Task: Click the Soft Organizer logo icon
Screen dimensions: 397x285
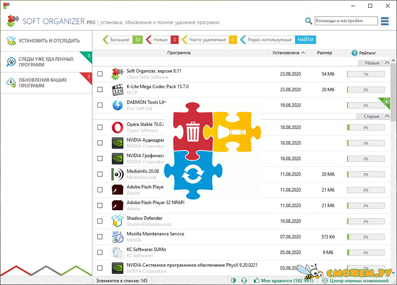Action: click(13, 21)
